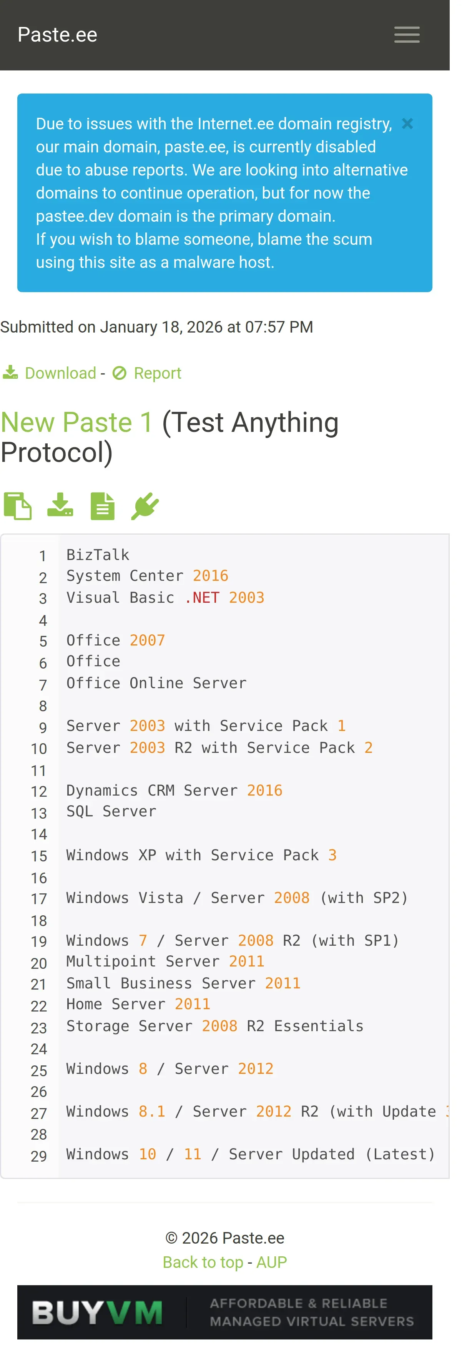Click line number 29 in the gutter
The image size is (467, 1351).
39,1156
